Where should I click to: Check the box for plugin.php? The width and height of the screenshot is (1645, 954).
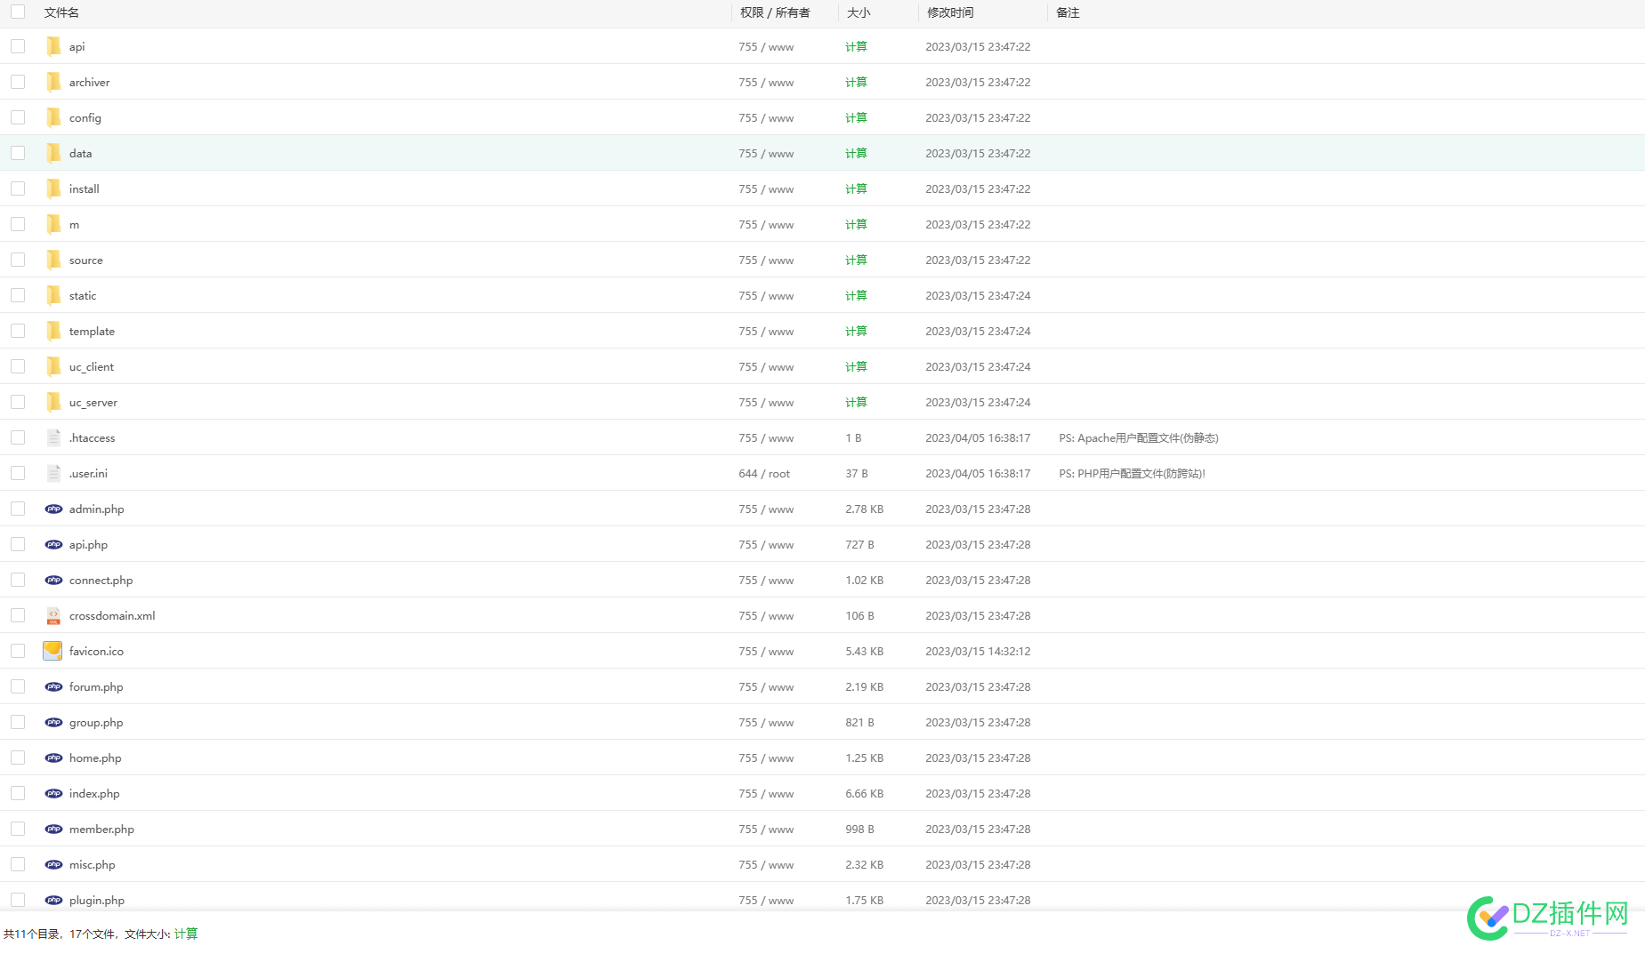18,900
